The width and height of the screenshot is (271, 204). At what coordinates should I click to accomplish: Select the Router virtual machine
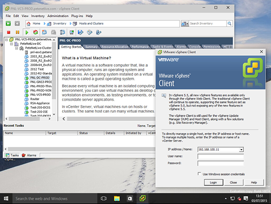tap(35, 99)
